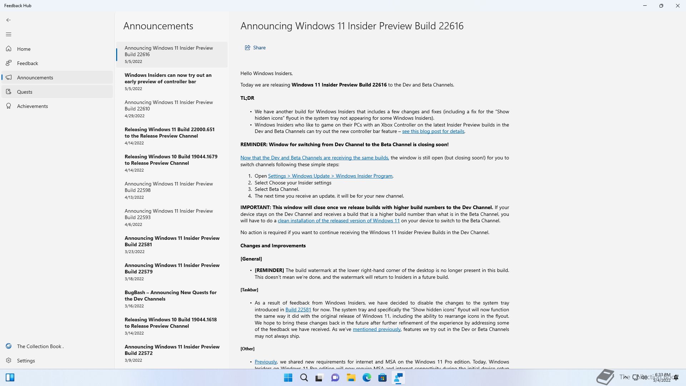Open BugBash New Quests announcement
The image size is (686, 386).
(172, 299)
